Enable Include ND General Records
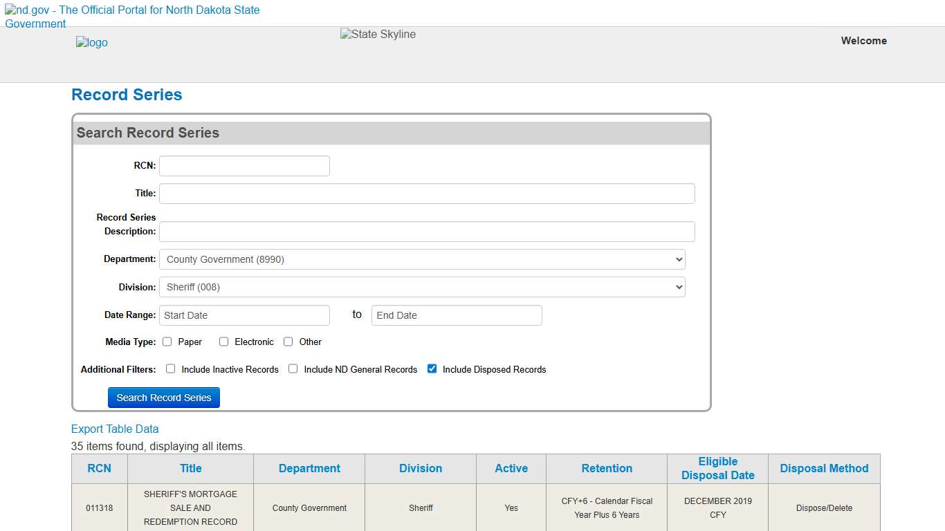Screen dimensions: 945x531 point(293,369)
